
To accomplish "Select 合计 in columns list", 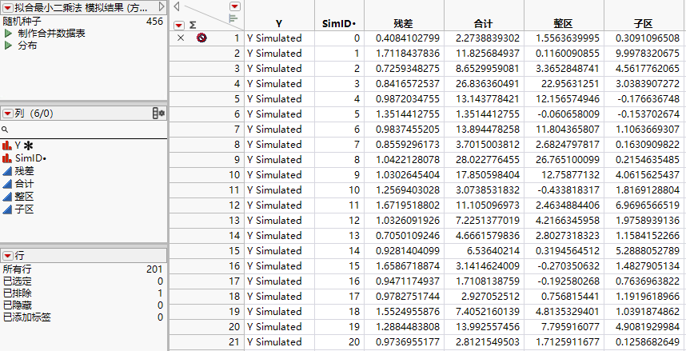I will coord(24,184).
